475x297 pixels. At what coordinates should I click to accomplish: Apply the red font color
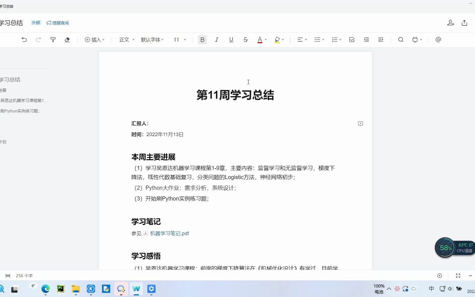pyautogui.click(x=260, y=40)
